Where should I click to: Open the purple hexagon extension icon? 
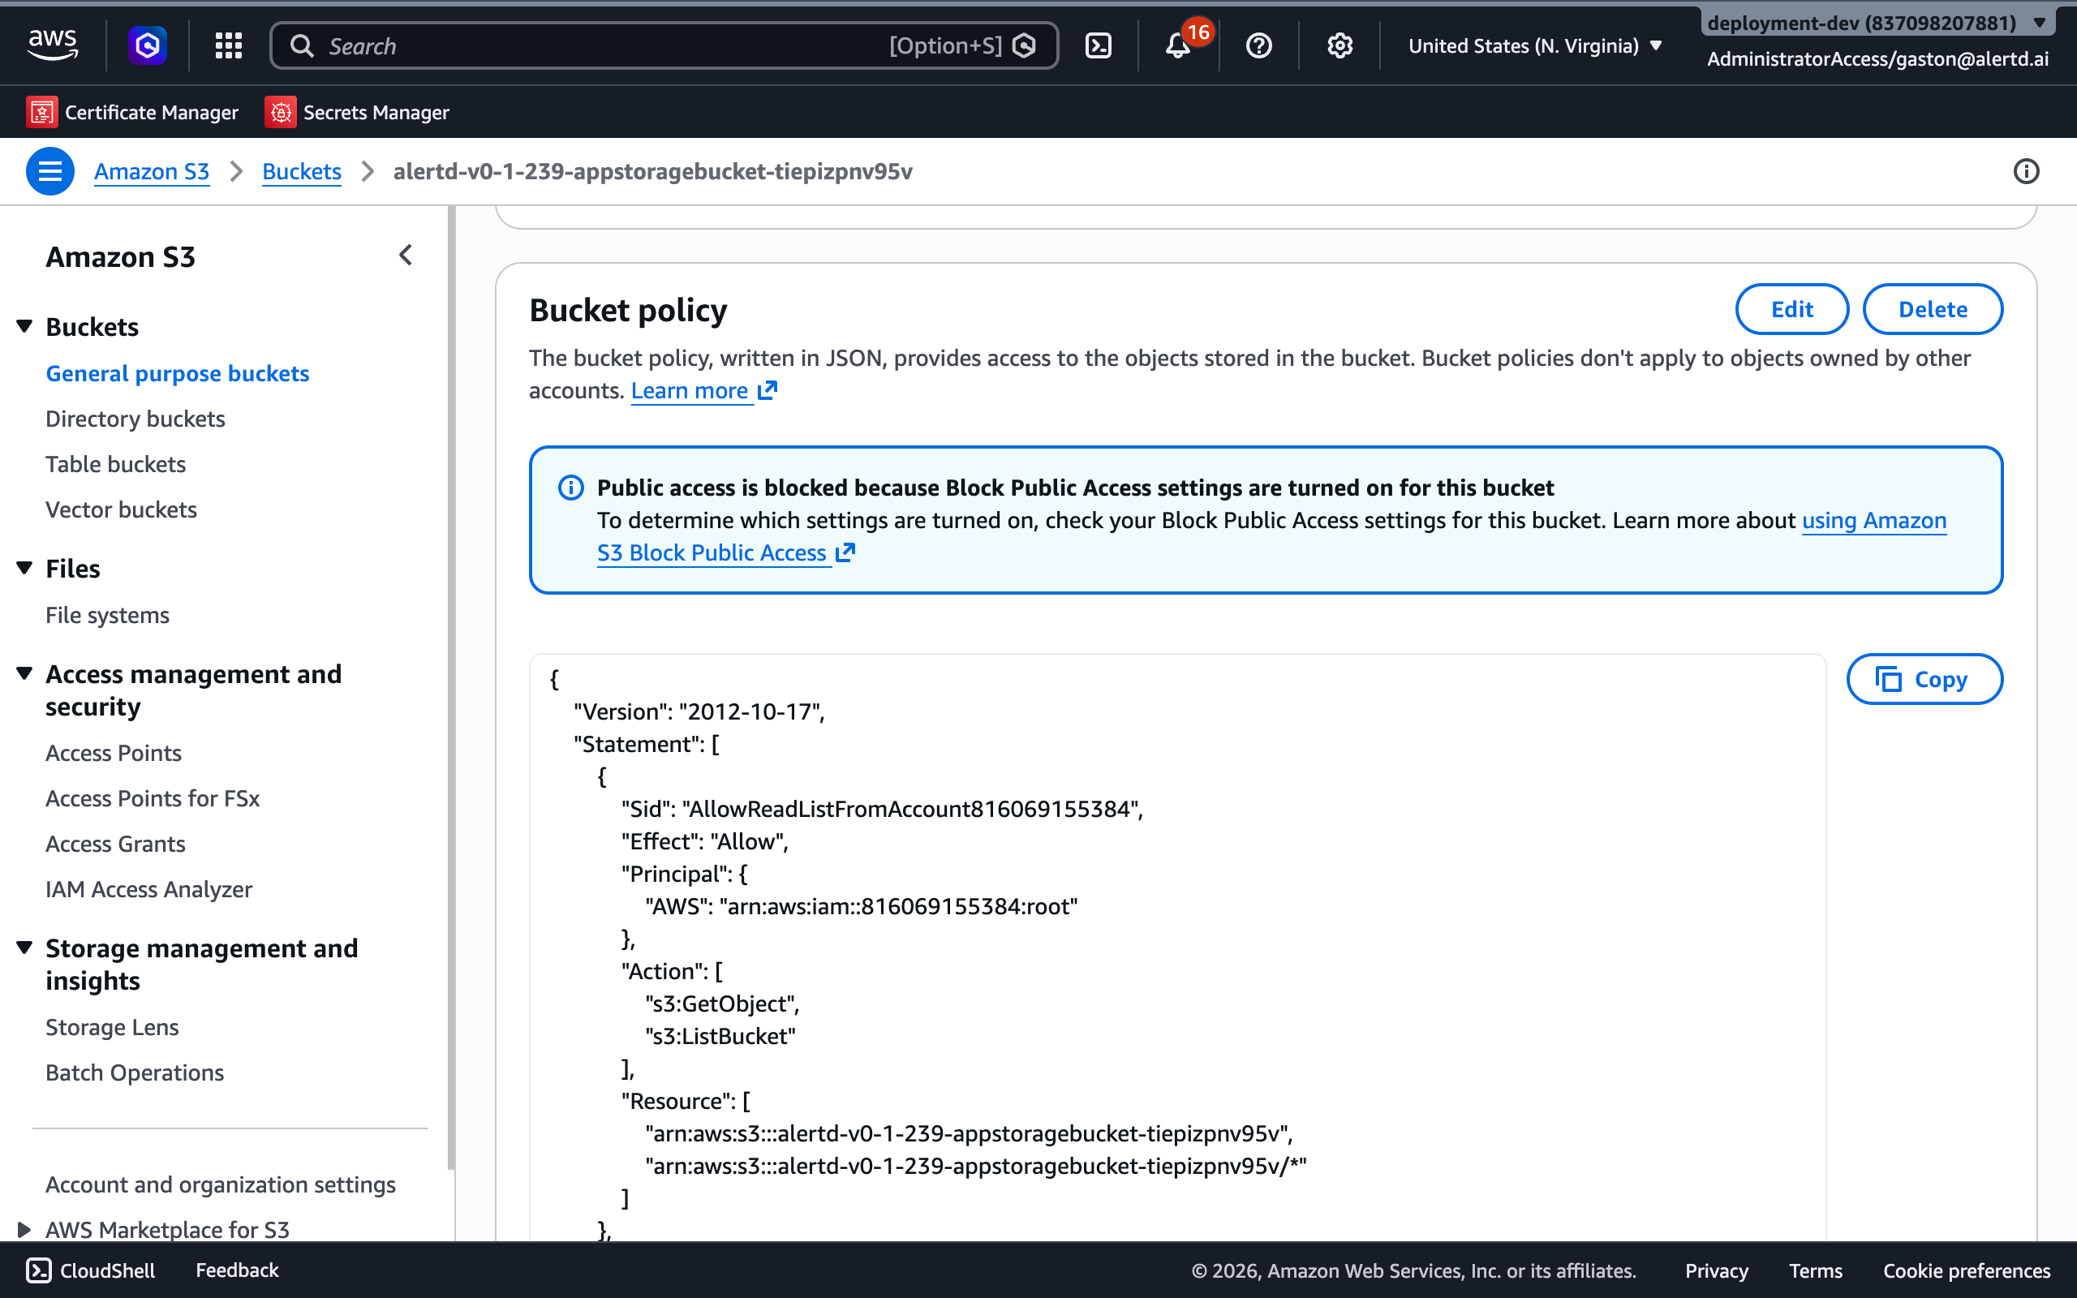click(148, 45)
